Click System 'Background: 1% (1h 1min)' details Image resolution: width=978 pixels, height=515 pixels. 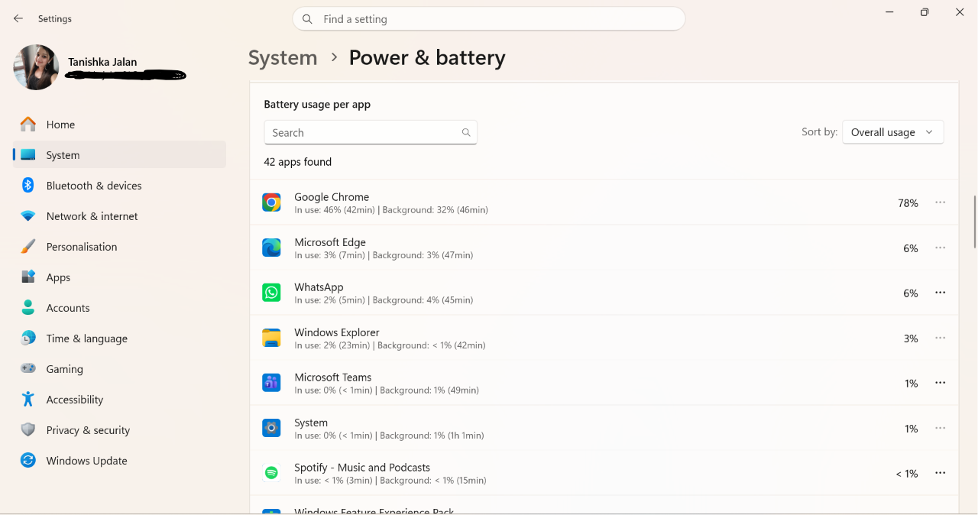432,436
